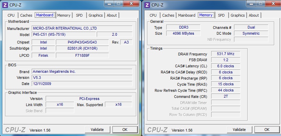
Task: Click the DRAM Frequency value 531.7 MHz
Action: [225, 54]
